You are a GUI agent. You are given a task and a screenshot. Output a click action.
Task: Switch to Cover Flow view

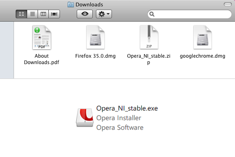click(x=54, y=14)
